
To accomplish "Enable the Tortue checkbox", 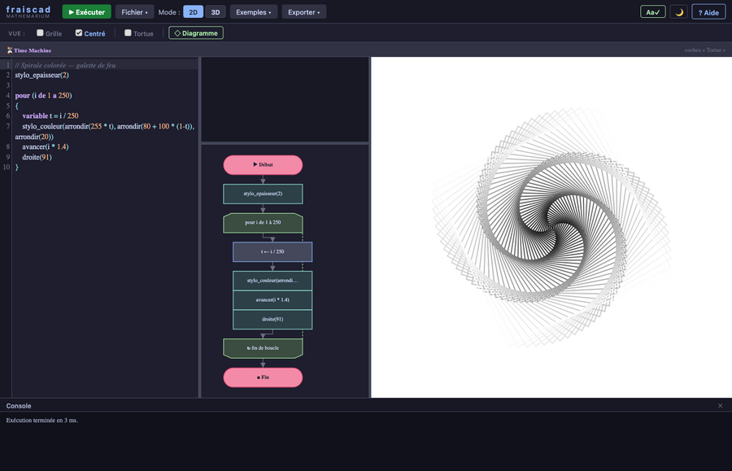I will click(128, 33).
